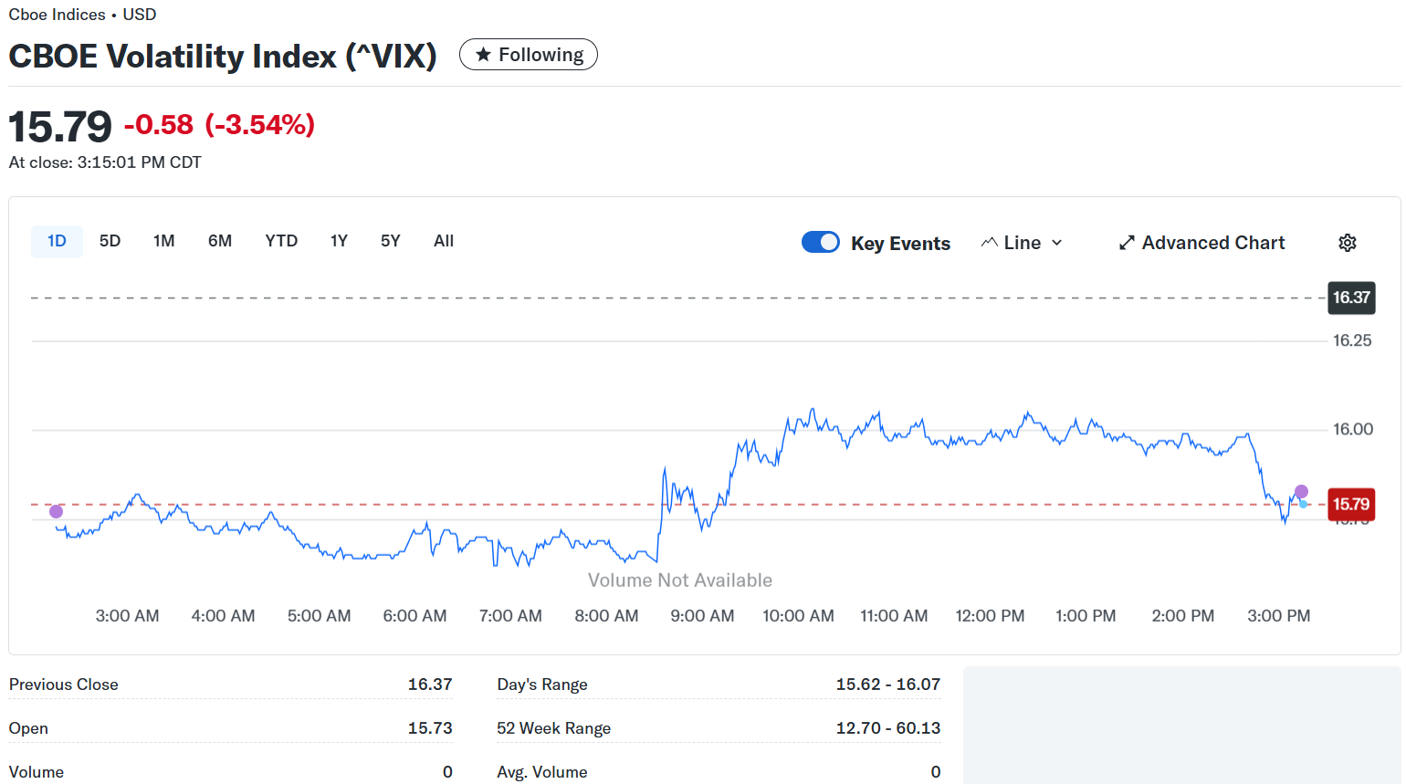The width and height of the screenshot is (1406, 784).
Task: Click the 16.00 y-axis label
Action: [1353, 429]
